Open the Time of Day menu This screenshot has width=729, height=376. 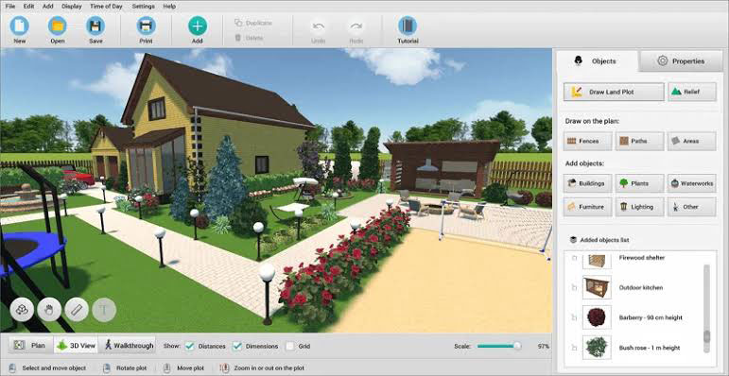tap(107, 7)
